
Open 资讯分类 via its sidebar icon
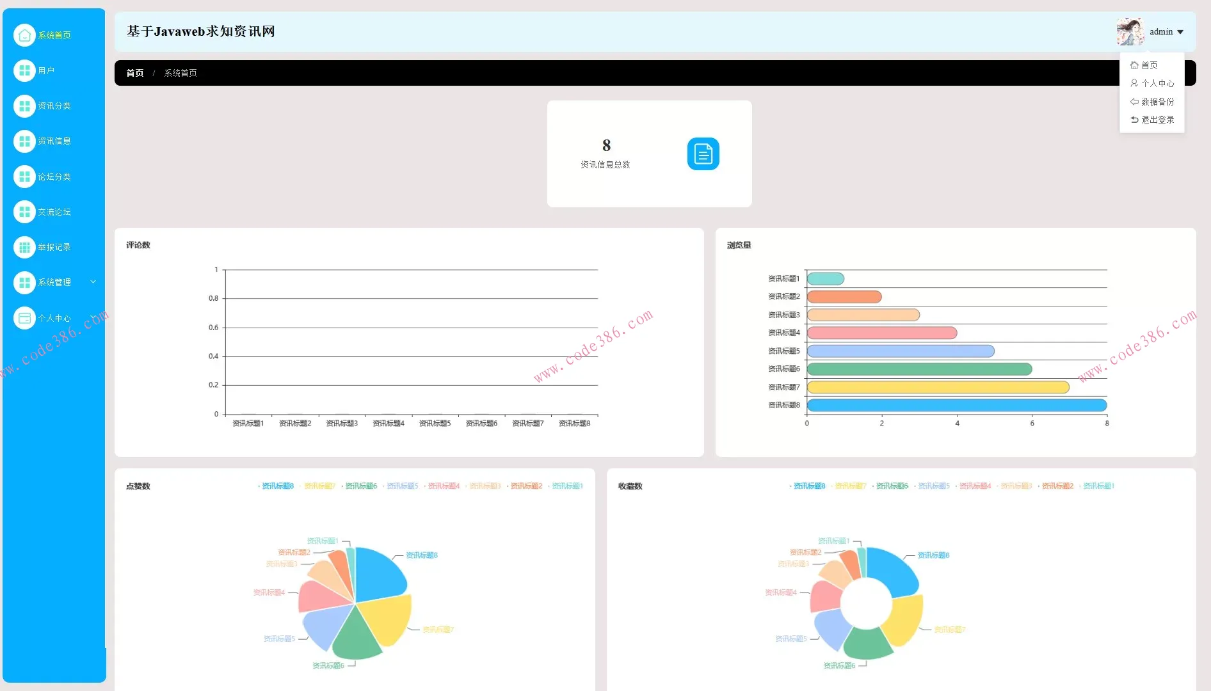pos(24,106)
